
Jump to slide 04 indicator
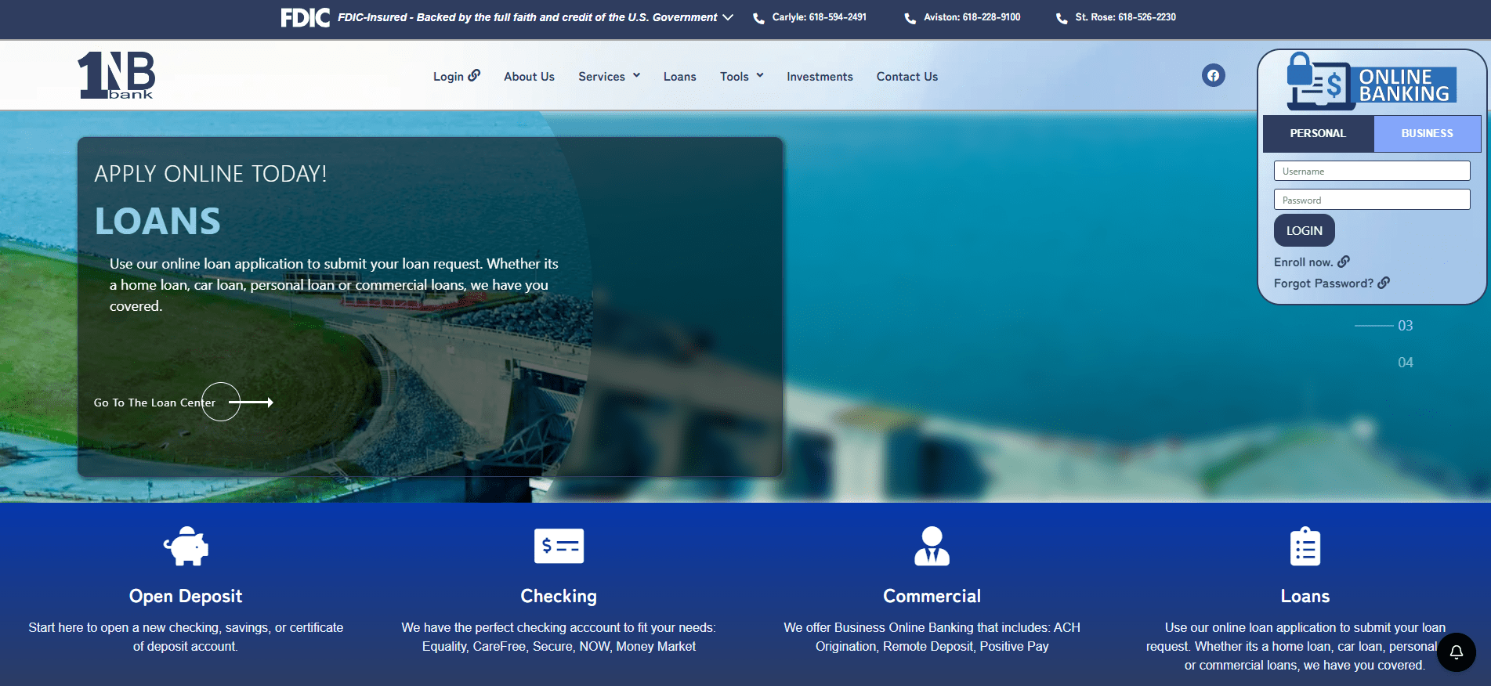(x=1405, y=363)
